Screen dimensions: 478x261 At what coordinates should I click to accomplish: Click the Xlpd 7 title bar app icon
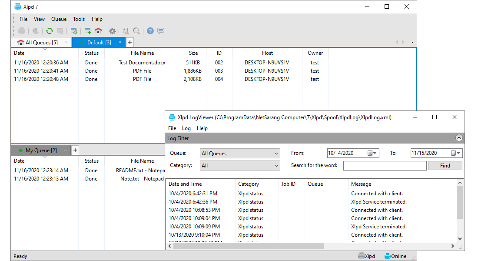click(18, 7)
